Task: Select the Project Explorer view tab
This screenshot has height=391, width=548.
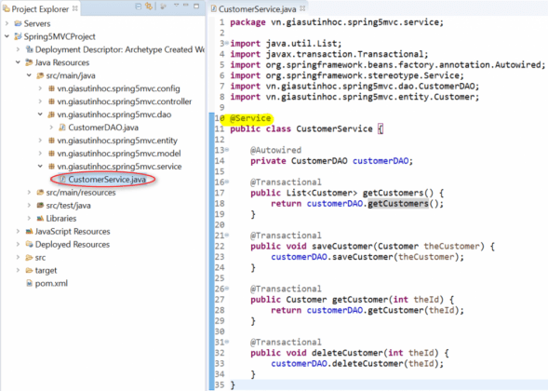Action: point(40,8)
